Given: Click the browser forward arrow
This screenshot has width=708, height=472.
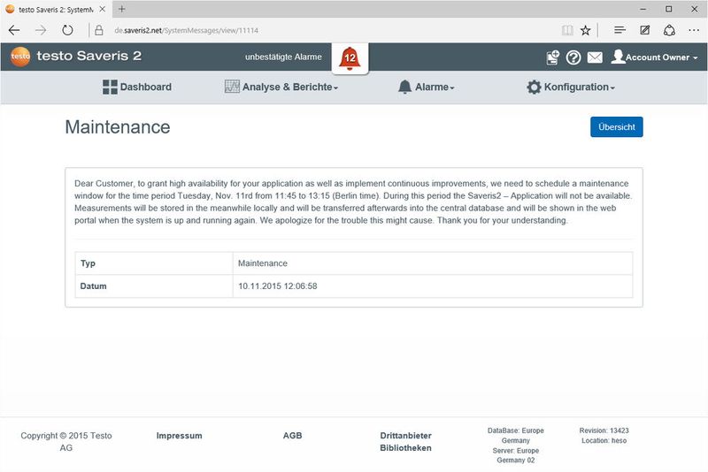Looking at the screenshot, I should (41, 30).
